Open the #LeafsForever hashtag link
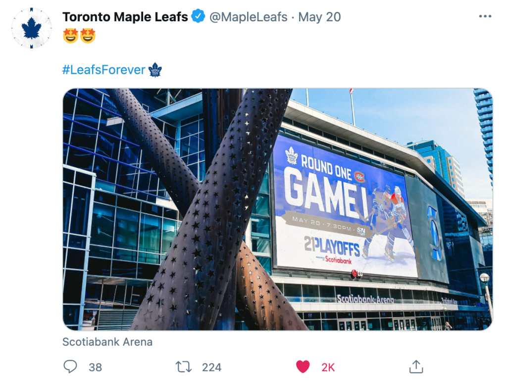This screenshot has height=384, width=507. tap(104, 70)
